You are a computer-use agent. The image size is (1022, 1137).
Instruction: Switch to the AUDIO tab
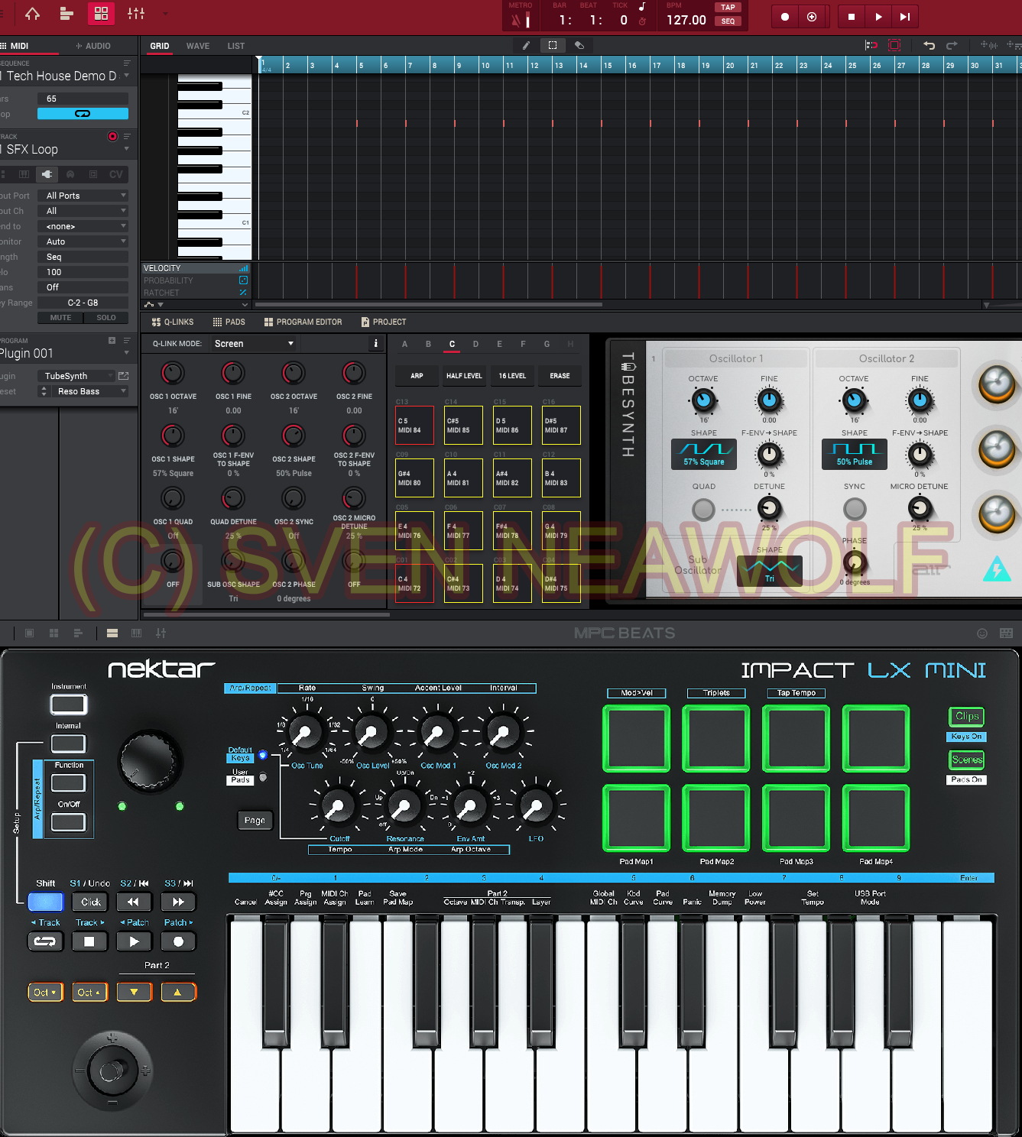click(93, 46)
